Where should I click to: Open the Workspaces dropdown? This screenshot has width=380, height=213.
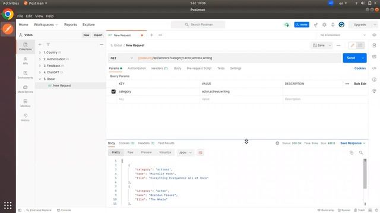tap(46, 25)
